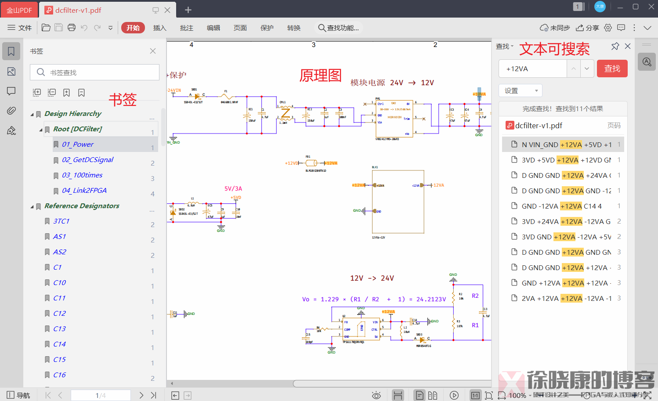658x401 pixels.
Task: Switch to two-page view mode
Action: coord(433,395)
